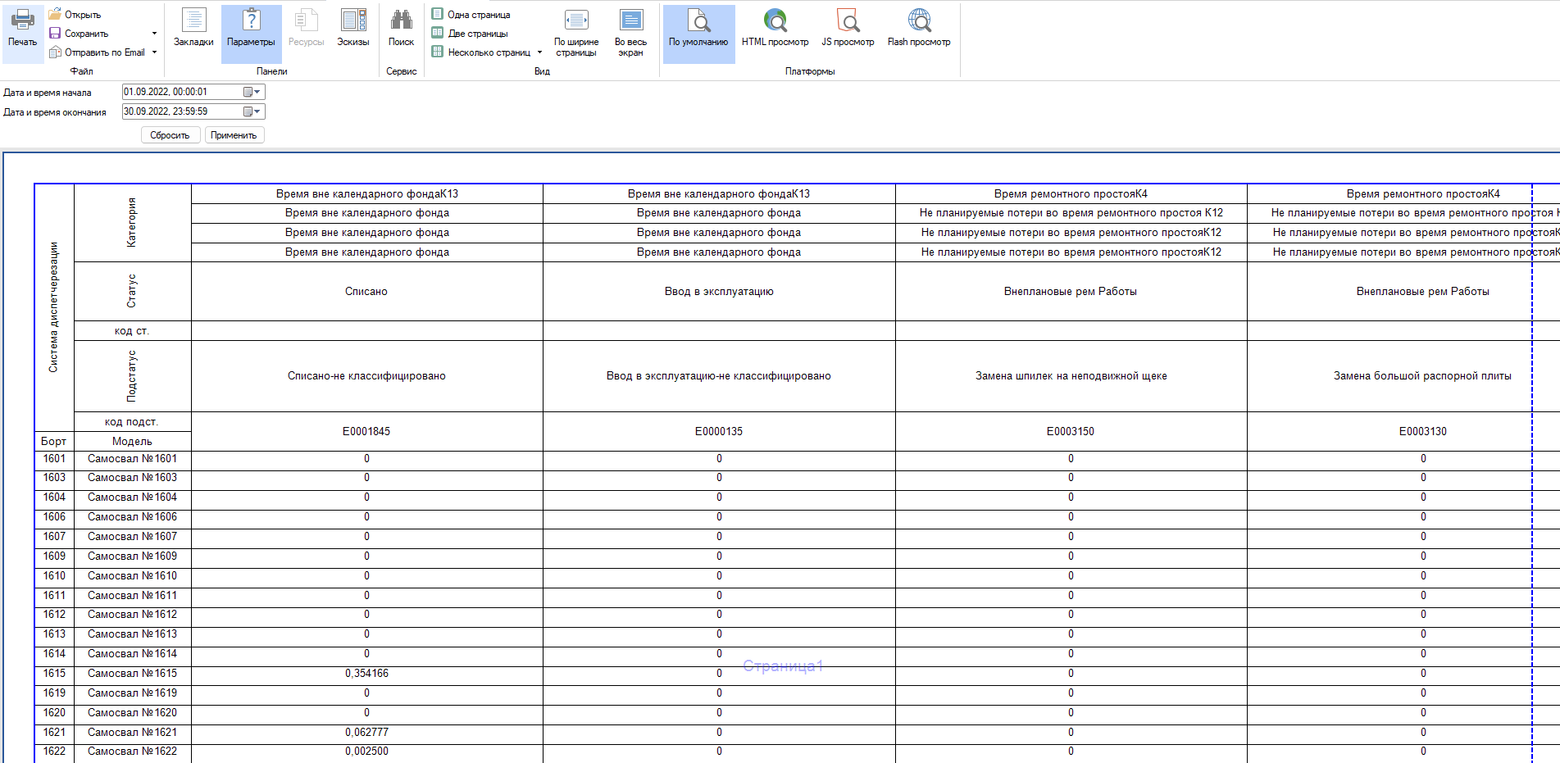Launch the JS preview mode
Viewport: 1560px width, 763px height.
pyautogui.click(x=848, y=29)
